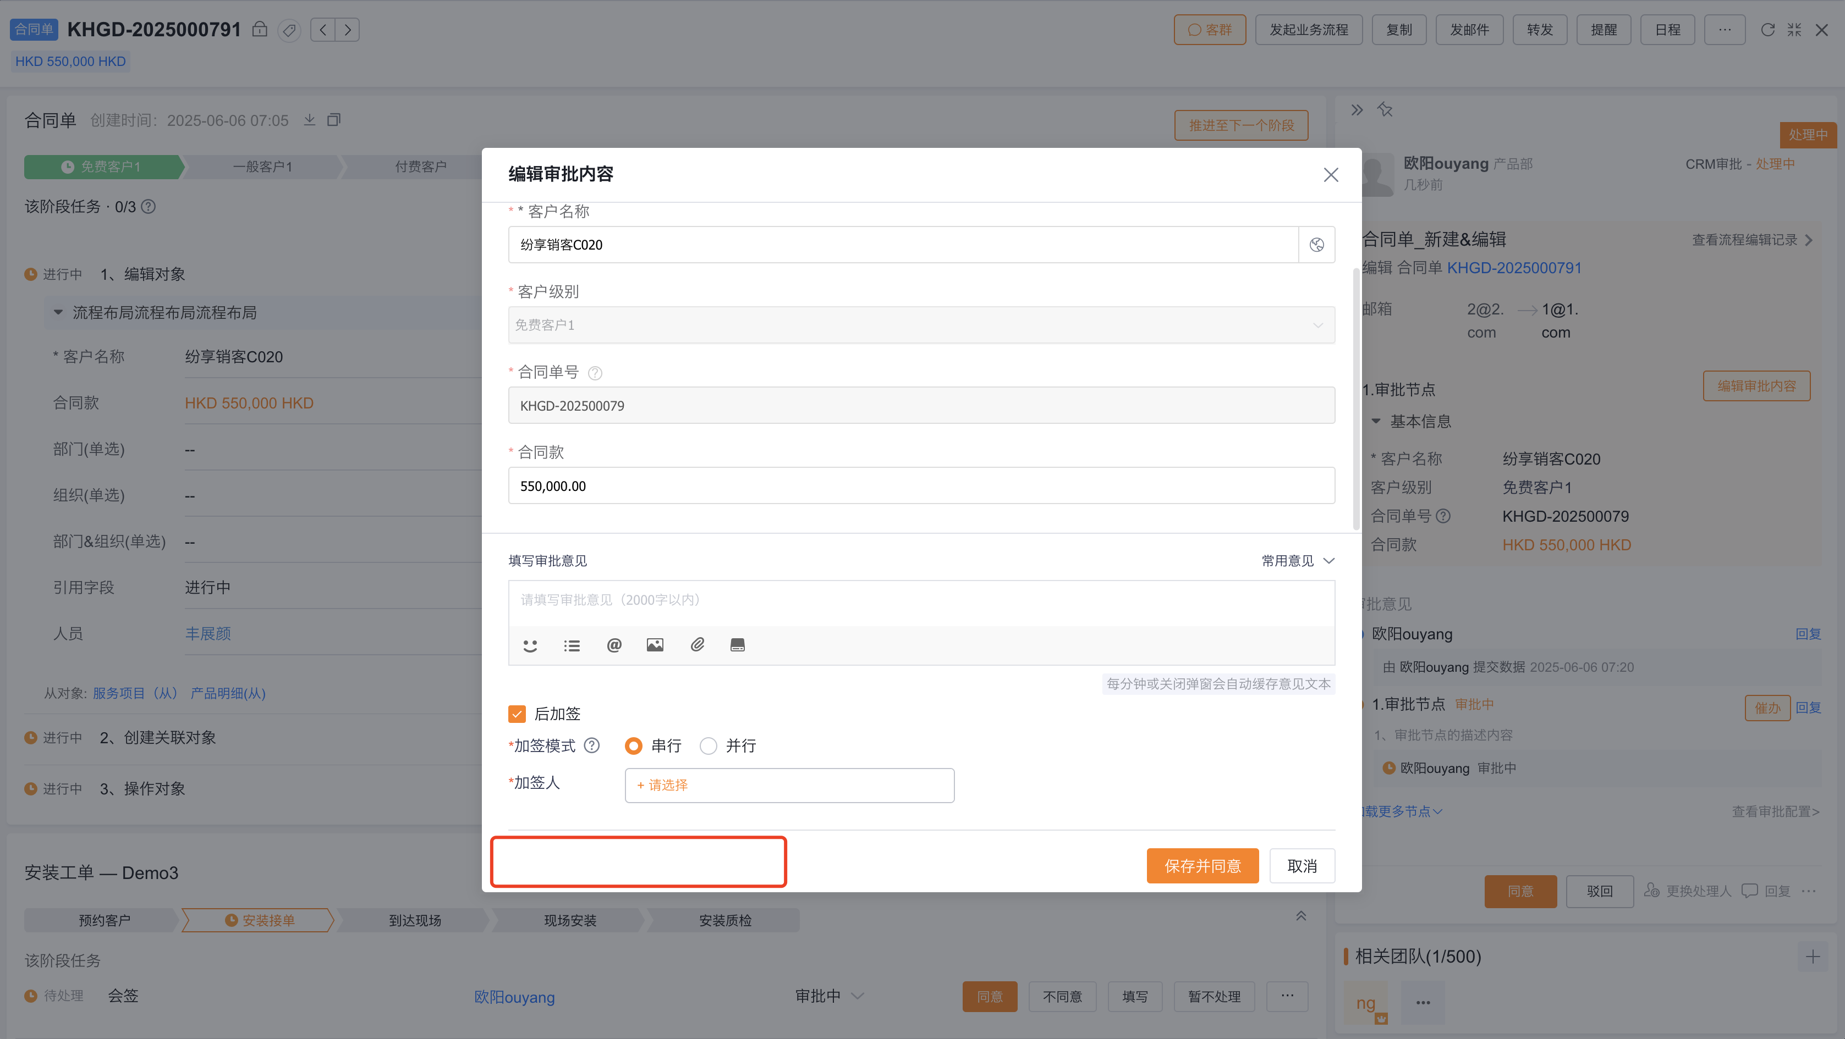Click the globe icon beside 客户名称 field
The image size is (1845, 1039).
[x=1316, y=244]
